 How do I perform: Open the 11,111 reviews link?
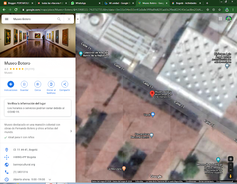point(30,69)
